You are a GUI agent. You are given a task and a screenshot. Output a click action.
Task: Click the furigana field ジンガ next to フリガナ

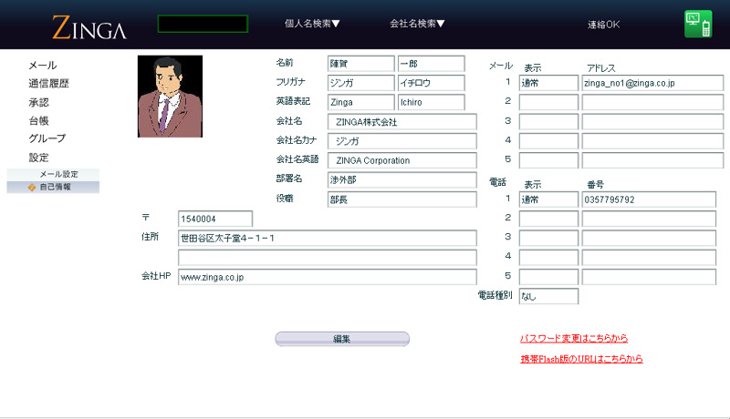tap(360, 83)
